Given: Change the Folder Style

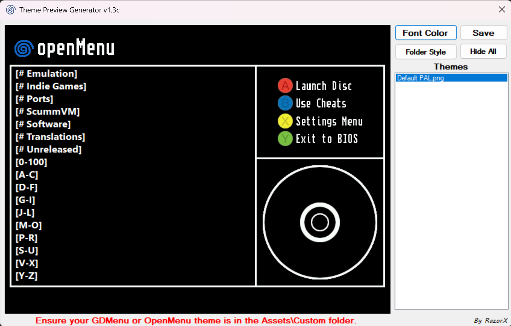Looking at the screenshot, I should point(425,52).
